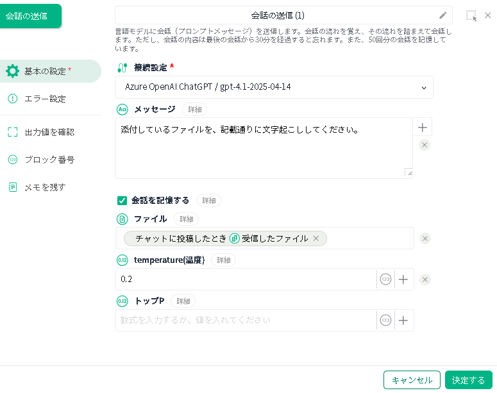Toggle the 会話を記憶する checkbox
Image resolution: width=497 pixels, height=393 pixels.
point(122,201)
